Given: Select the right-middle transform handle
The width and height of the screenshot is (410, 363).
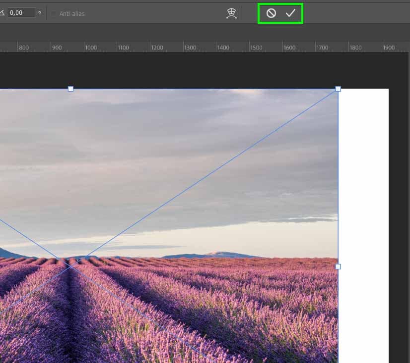Looking at the screenshot, I should [338, 266].
